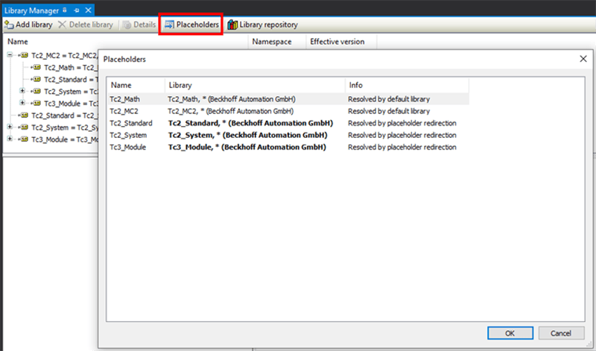Click the Tc2_Math row's 'Resolved by default library' info

(x=389, y=99)
